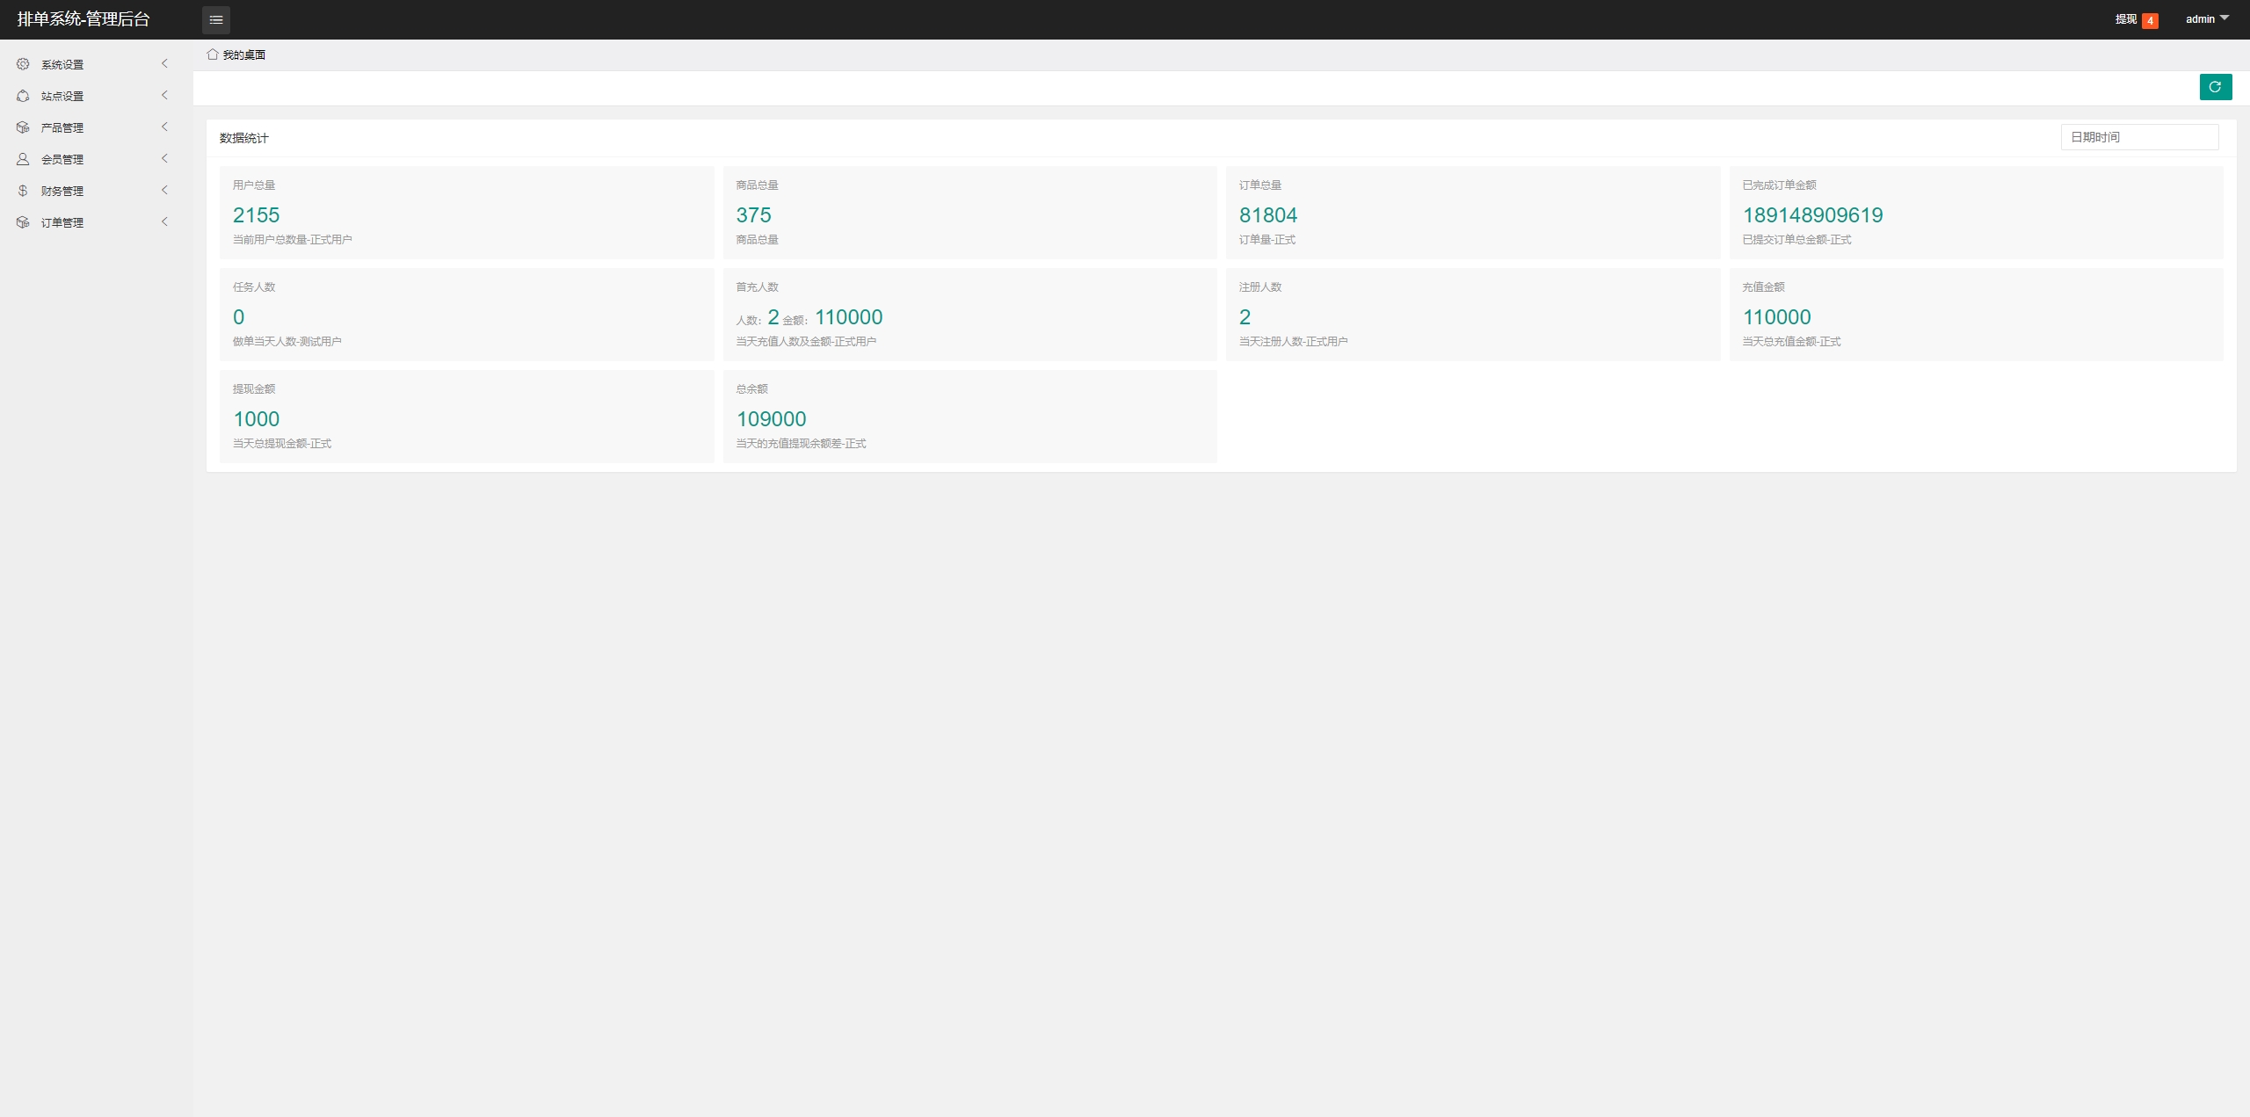2250x1117 pixels.
Task: Click the orange withdrawal count badge
Action: pyautogui.click(x=2150, y=21)
